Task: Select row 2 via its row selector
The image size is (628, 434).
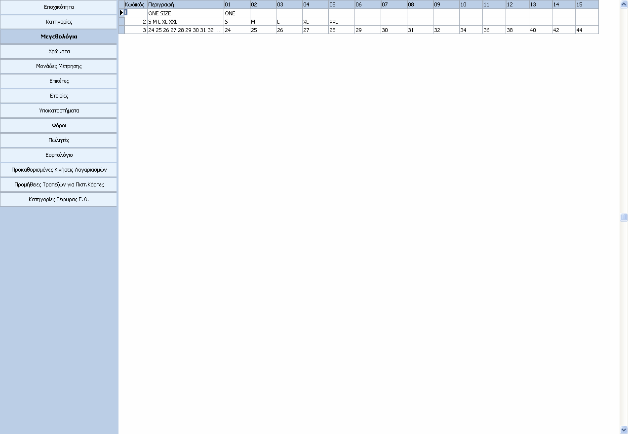Action: point(121,22)
